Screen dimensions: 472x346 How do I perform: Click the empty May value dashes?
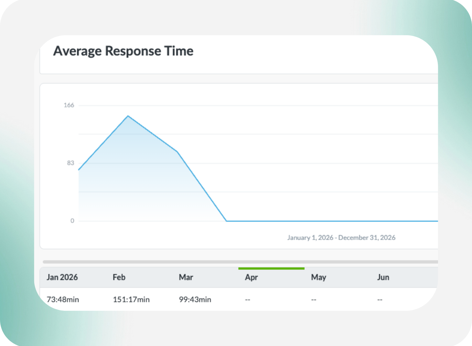[314, 300]
